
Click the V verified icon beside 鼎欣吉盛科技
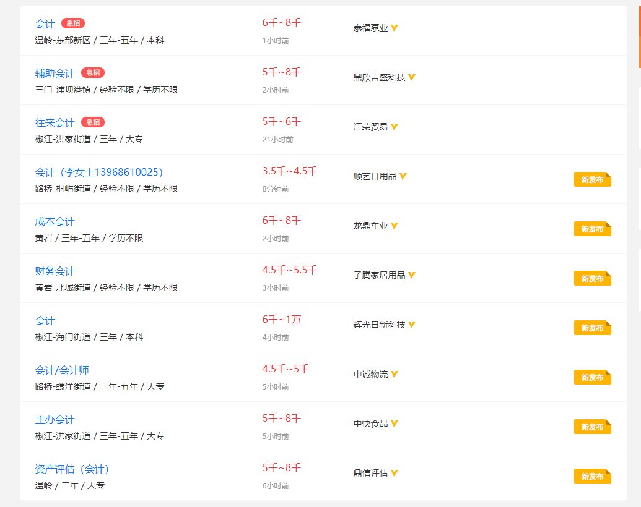(x=412, y=77)
